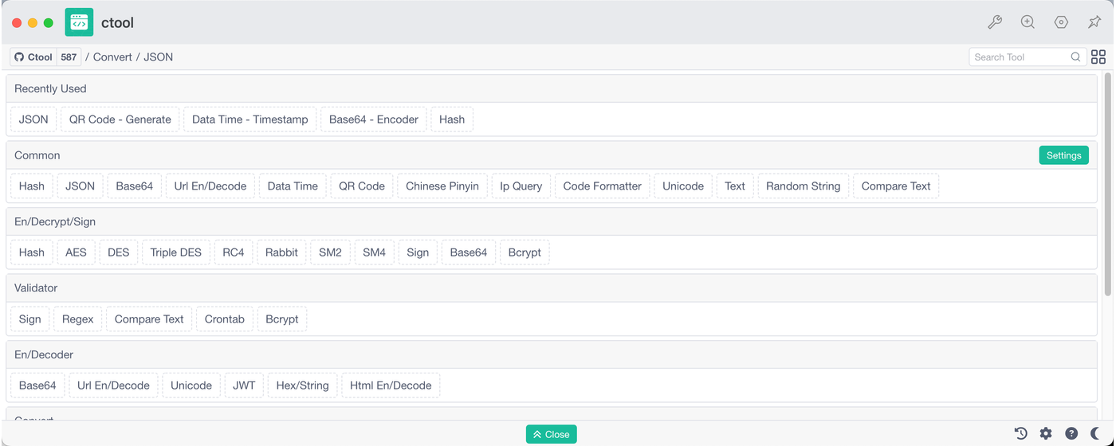The width and height of the screenshot is (1116, 446).
Task: Click the 587 star count badge
Action: pyautogui.click(x=69, y=57)
